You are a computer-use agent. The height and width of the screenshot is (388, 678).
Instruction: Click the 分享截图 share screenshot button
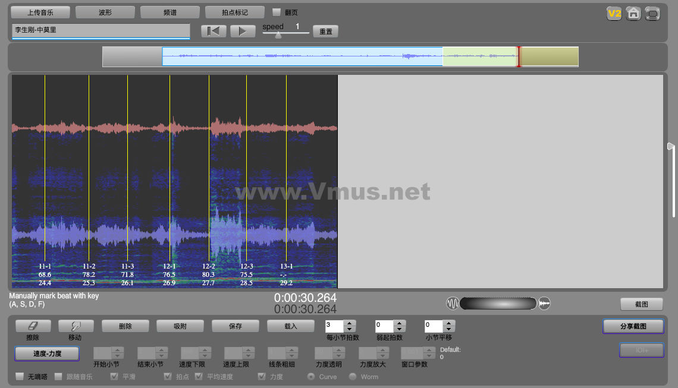tap(633, 326)
